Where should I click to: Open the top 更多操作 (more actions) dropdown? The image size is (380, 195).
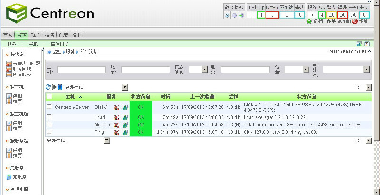pyautogui.click(x=125, y=87)
